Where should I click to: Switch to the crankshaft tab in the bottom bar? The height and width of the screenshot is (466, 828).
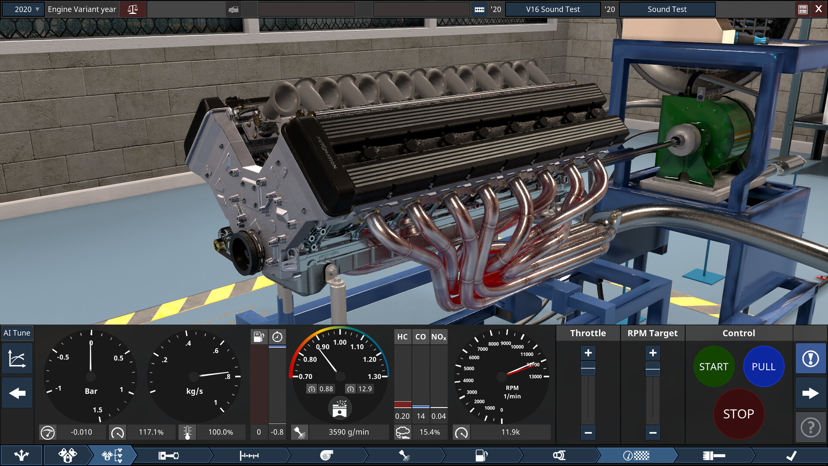[x=249, y=455]
